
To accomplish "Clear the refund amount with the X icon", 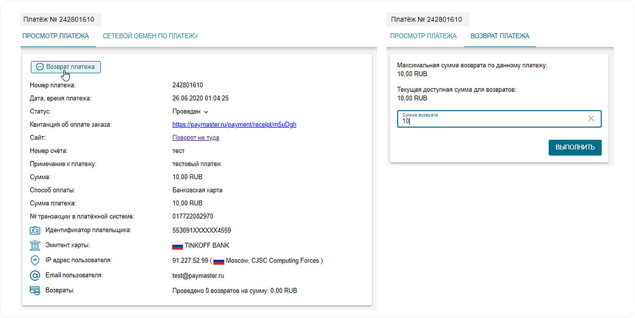I will click(591, 118).
